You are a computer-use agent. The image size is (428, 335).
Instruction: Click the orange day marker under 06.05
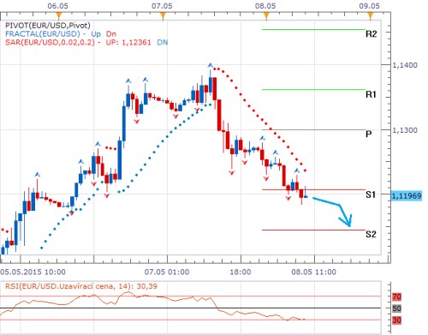click(x=58, y=15)
